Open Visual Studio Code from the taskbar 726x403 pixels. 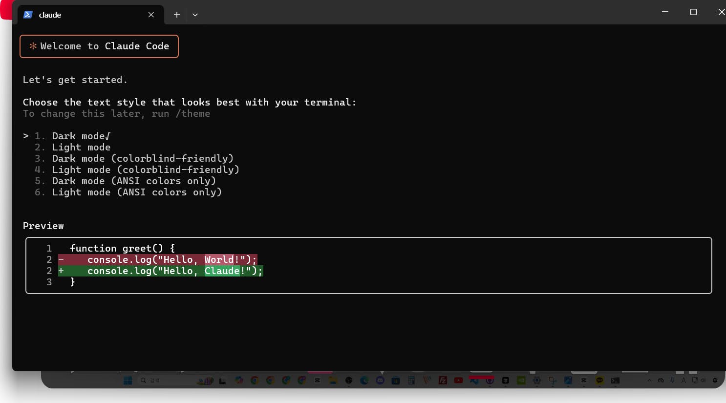pyautogui.click(x=474, y=381)
